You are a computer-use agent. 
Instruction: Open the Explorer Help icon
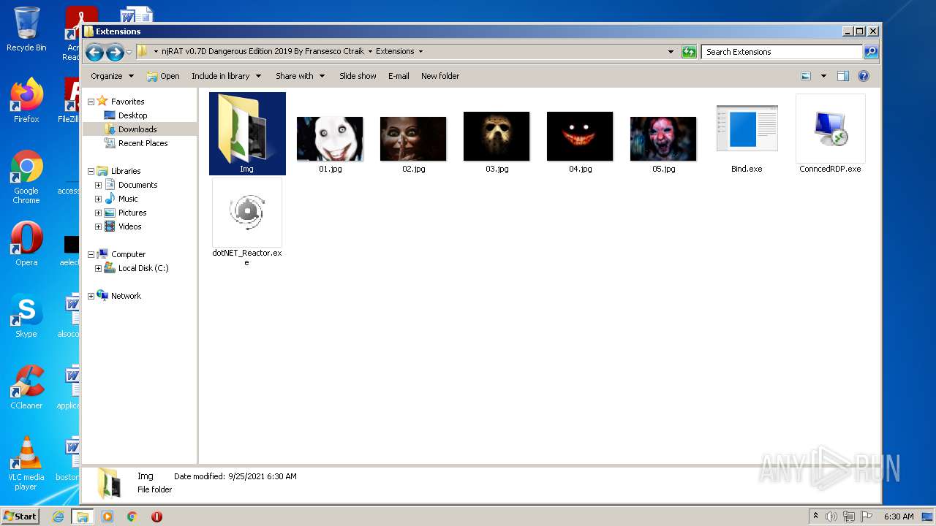coord(864,76)
